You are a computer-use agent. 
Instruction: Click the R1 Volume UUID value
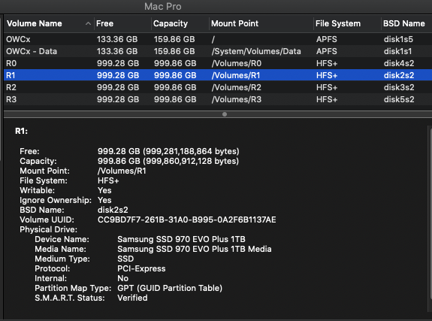(x=186, y=220)
